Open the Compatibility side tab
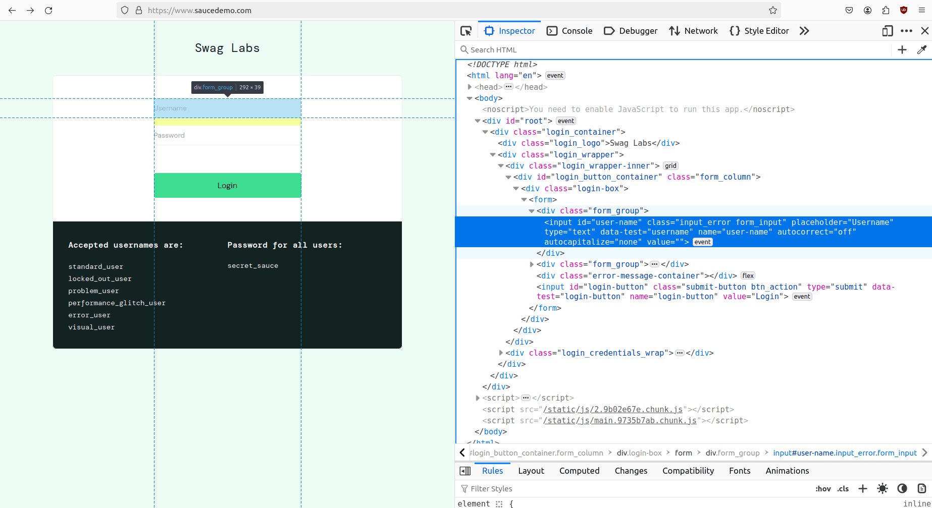This screenshot has height=508, width=932. pyautogui.click(x=688, y=471)
